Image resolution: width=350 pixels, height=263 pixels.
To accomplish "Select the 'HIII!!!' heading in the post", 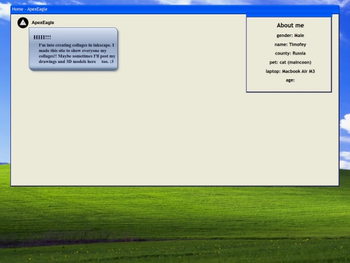I will [42, 37].
